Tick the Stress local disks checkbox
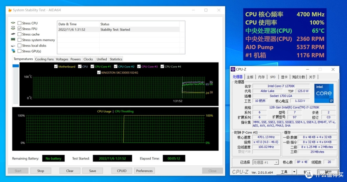The height and width of the screenshot is (182, 347). tap(20, 45)
